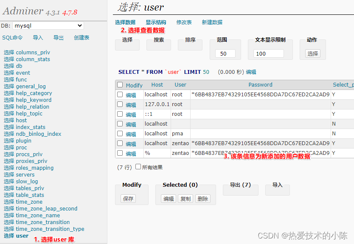Open the event table in sidebar
354x244 pixels.
tap(23, 73)
